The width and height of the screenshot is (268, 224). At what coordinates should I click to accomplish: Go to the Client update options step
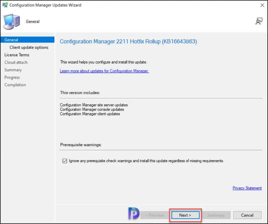(x=29, y=47)
